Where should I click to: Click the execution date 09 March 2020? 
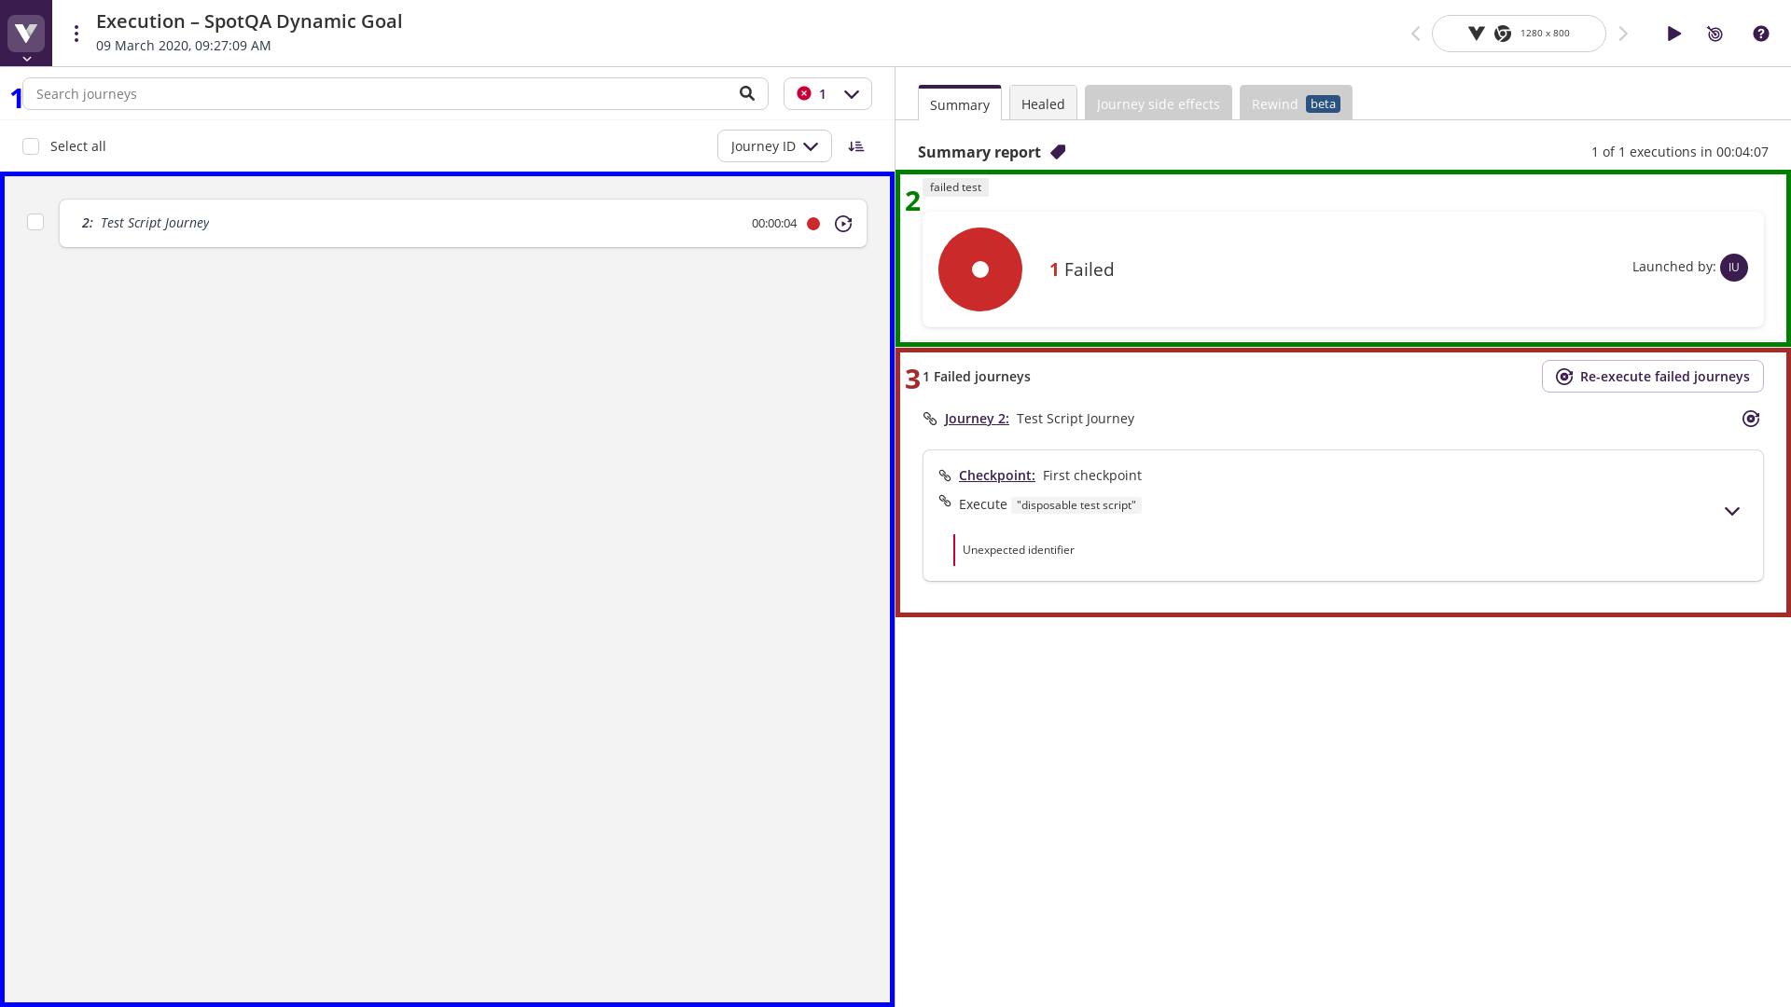[x=184, y=46]
